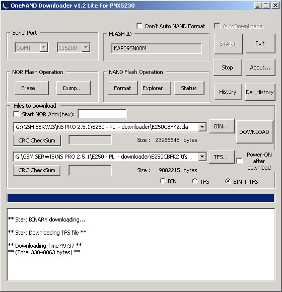Click the blue download progress bar
282x292 pixels.
[141, 198]
